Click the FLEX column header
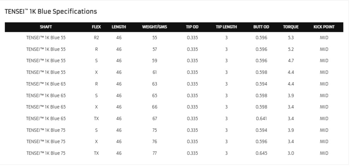 point(96,27)
